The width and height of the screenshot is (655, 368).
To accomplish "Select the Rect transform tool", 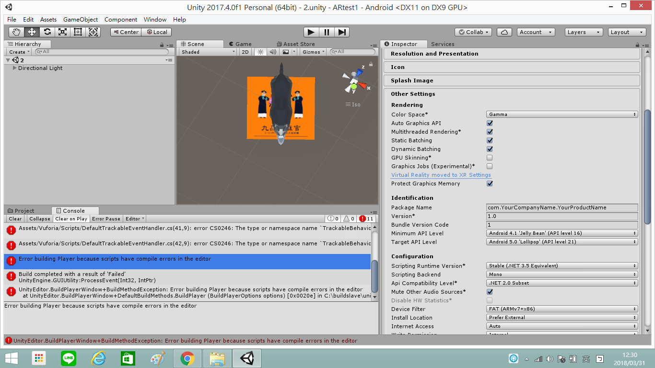I will 78,32.
